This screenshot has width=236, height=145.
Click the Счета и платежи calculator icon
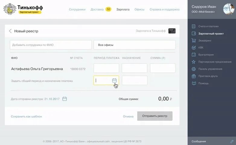point(193,26)
